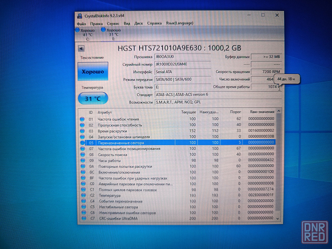Viewport: 332px width, 249px height.
Task: Click the interface field Serial ATA
Action: tap(183, 72)
